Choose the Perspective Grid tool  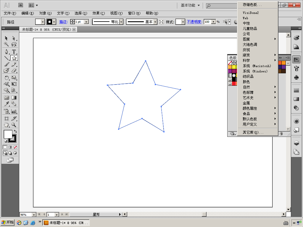click(x=14, y=90)
